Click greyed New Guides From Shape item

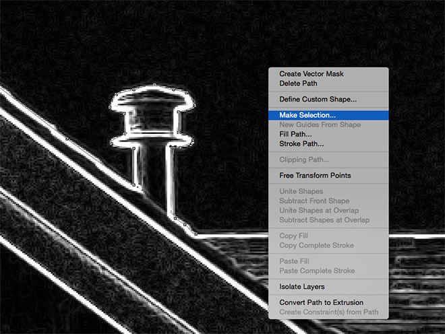pyautogui.click(x=328, y=125)
